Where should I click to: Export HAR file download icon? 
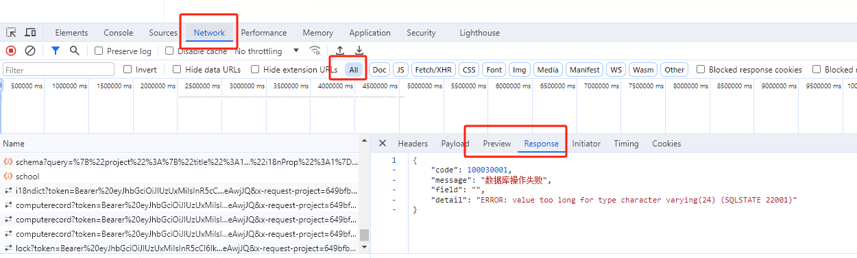click(359, 51)
